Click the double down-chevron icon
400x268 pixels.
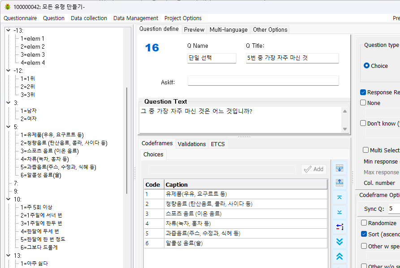[340, 241]
